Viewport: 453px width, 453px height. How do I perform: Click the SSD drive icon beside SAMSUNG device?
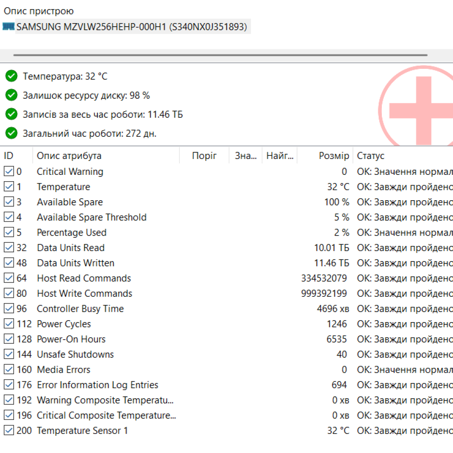8,27
